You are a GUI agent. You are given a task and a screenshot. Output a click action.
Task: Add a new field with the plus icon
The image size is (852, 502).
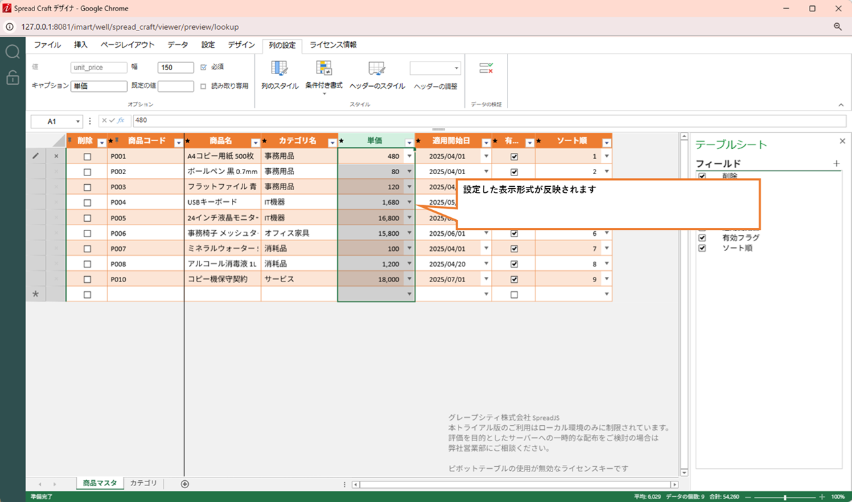pos(836,164)
